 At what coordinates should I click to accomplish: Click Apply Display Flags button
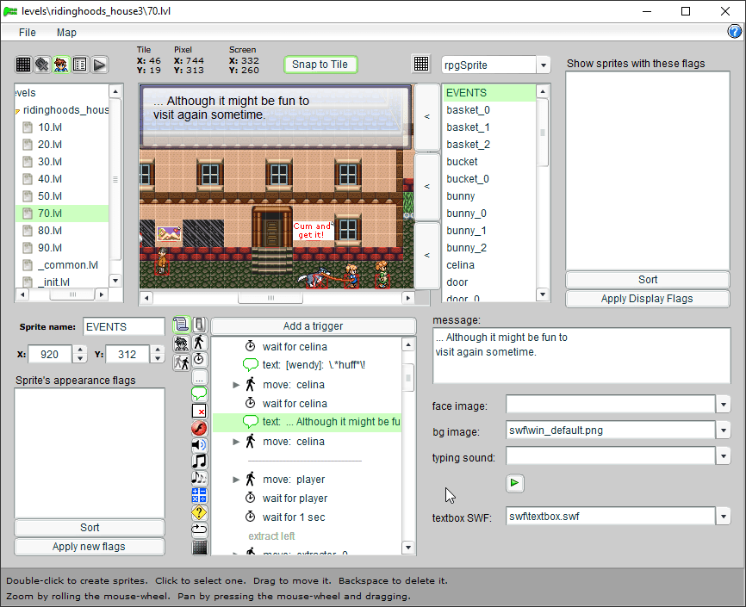[647, 299]
